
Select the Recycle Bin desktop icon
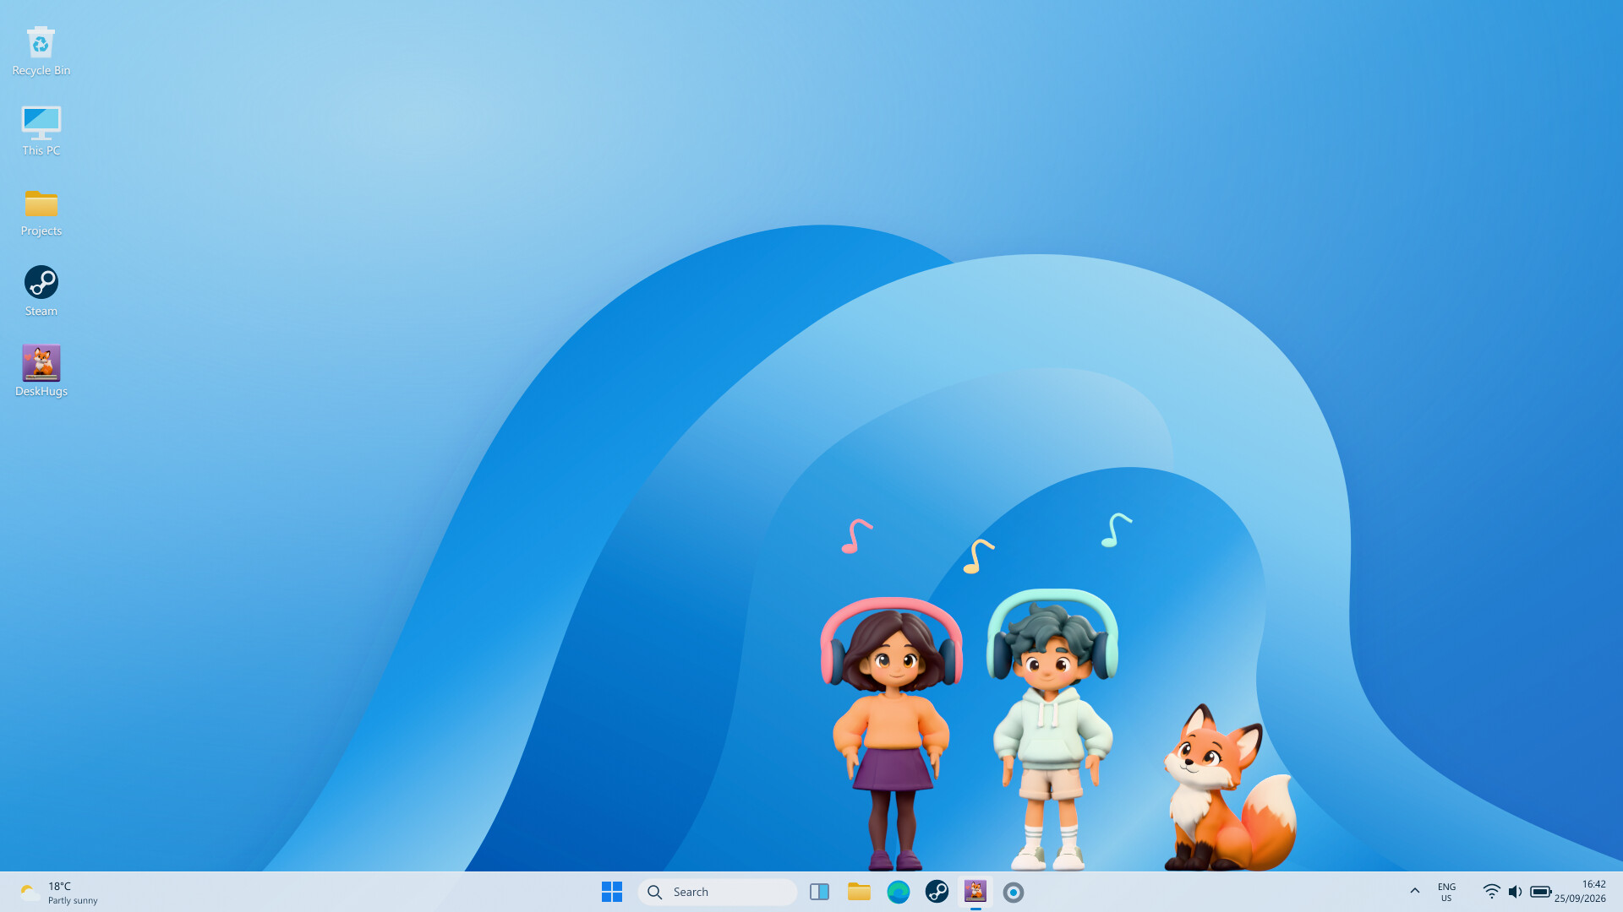pos(41,51)
